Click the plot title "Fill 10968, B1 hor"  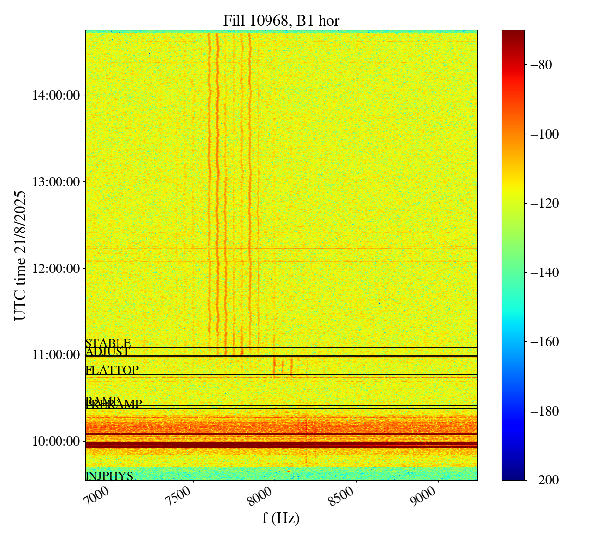(x=281, y=20)
